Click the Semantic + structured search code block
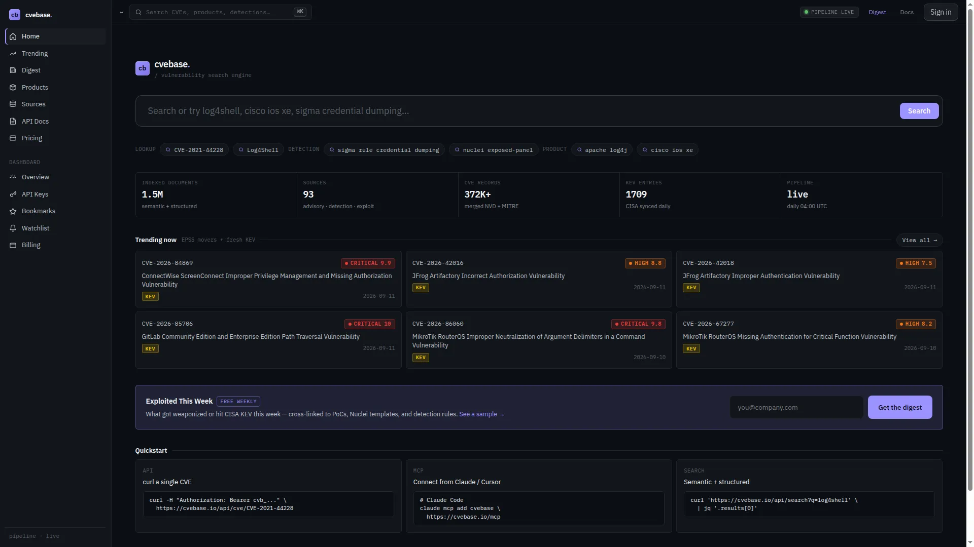This screenshot has height=547, width=974. 809,504
